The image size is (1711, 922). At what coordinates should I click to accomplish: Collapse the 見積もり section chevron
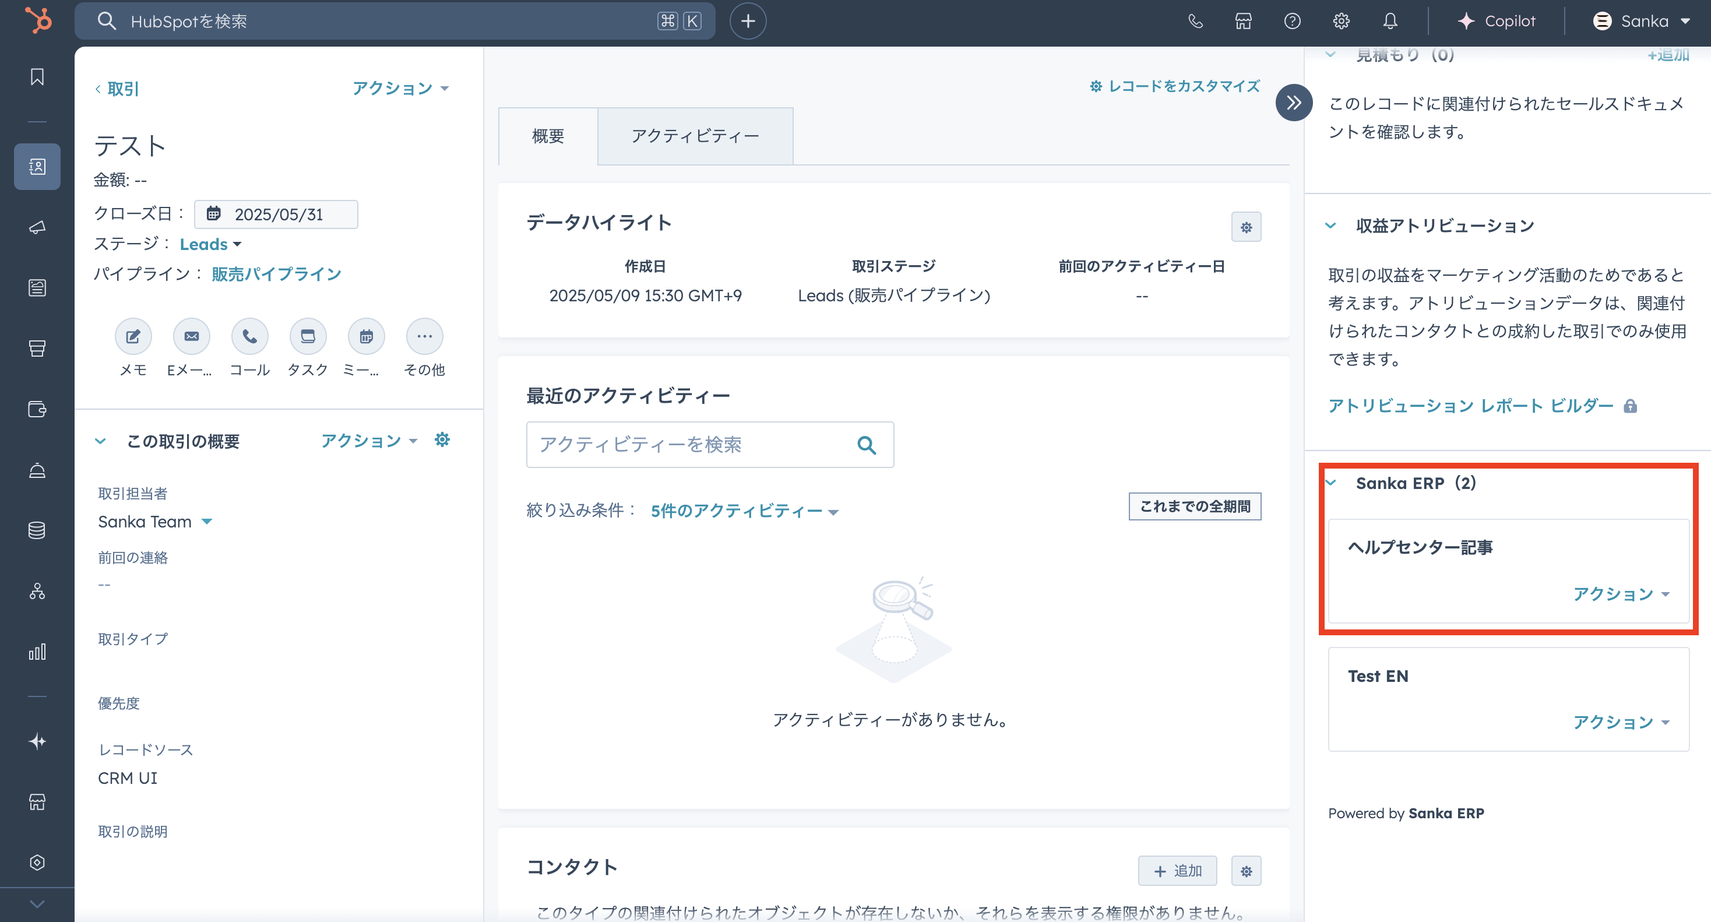pyautogui.click(x=1330, y=54)
